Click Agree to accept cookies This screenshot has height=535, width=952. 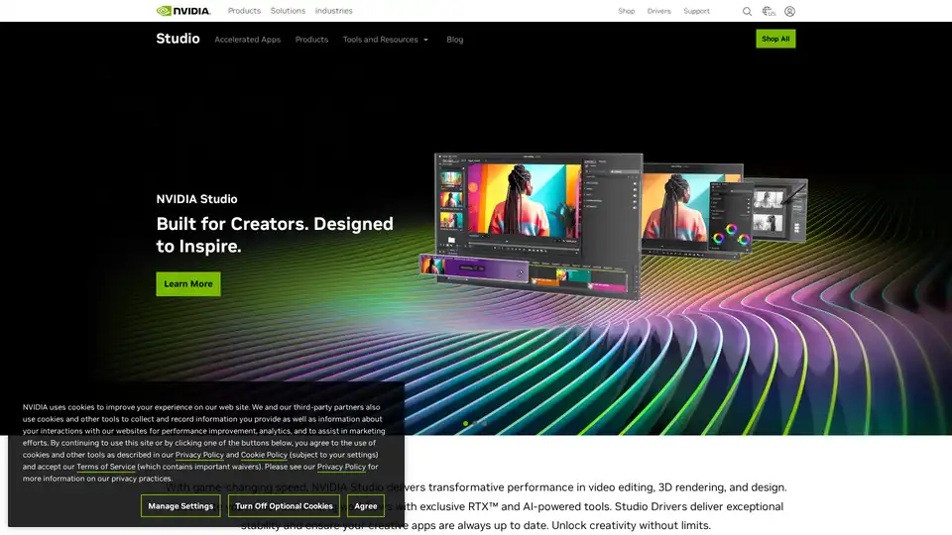[366, 506]
